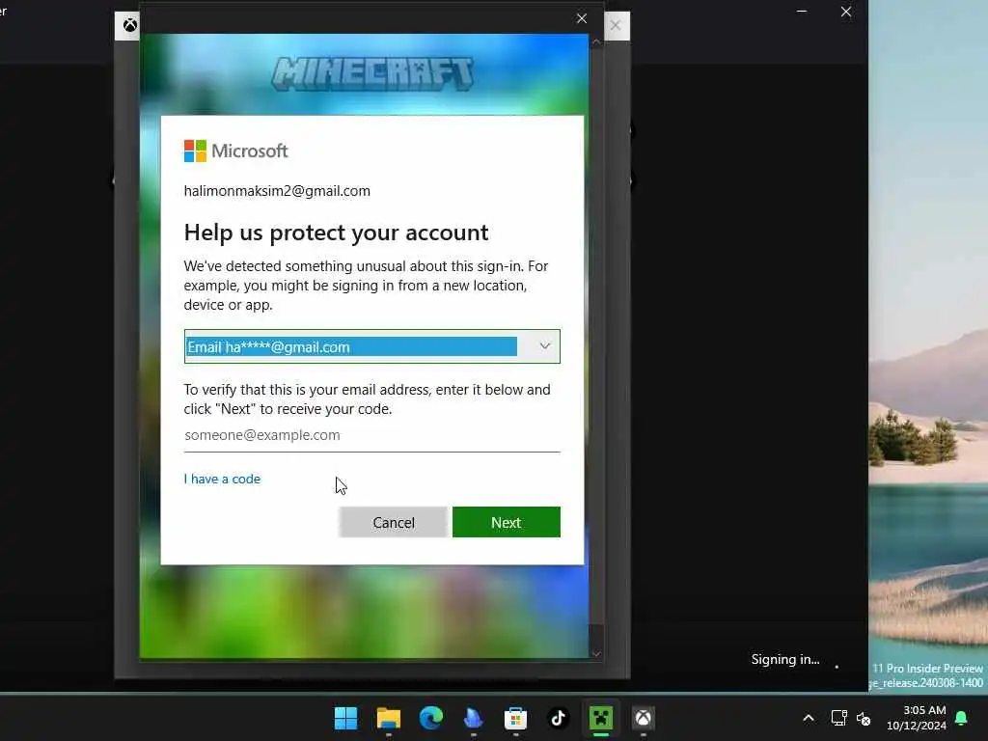Switch to Minecraft Launcher creeper icon in taskbar
This screenshot has height=741, width=988.
pos(600,718)
